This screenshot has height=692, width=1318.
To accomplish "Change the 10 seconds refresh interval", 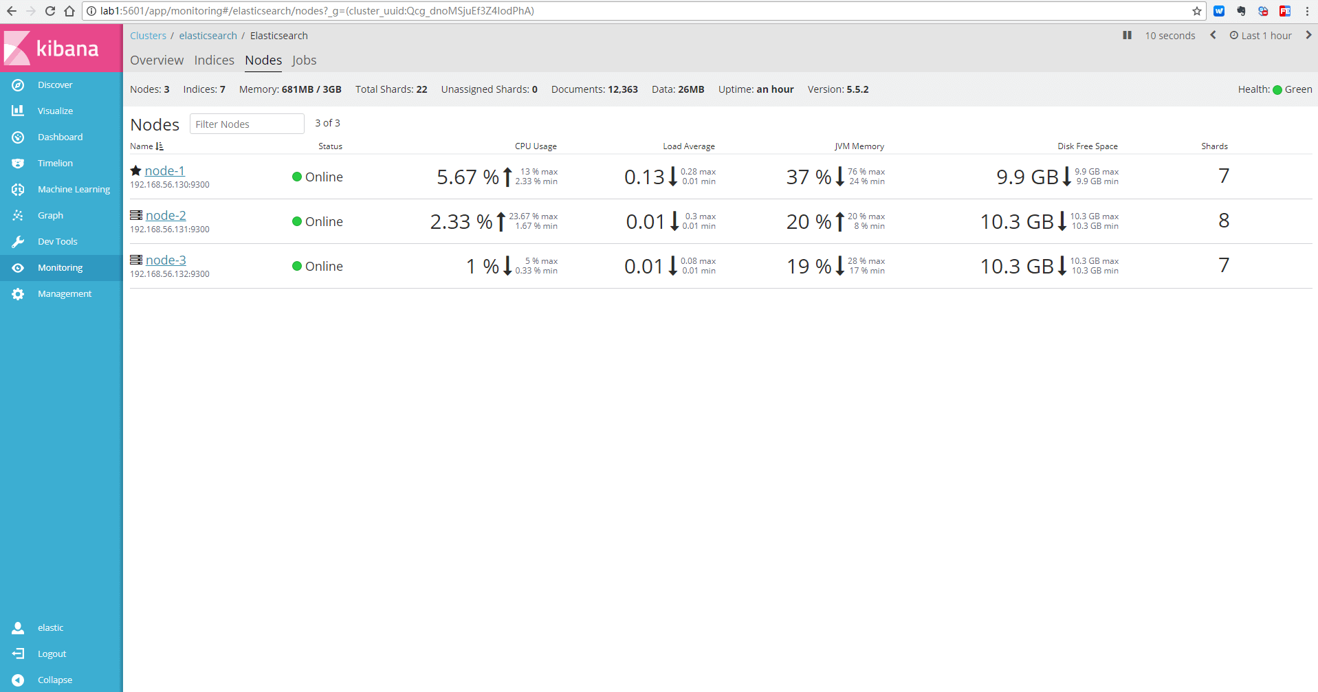I will pyautogui.click(x=1170, y=36).
